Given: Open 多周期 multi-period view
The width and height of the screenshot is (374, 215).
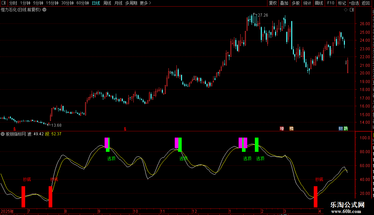Looking at the screenshot, I should click(x=131, y=3).
